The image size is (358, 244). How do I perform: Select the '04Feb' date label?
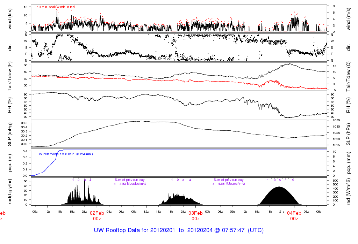(x=294, y=213)
